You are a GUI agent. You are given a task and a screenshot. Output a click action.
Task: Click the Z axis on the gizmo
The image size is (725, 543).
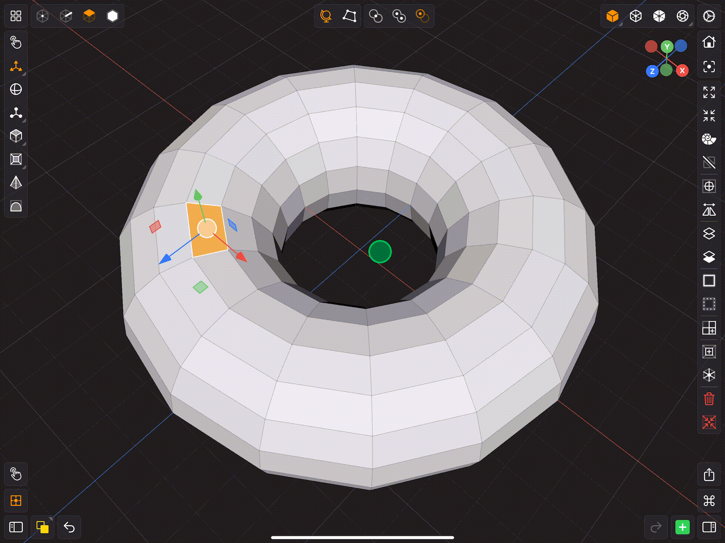coord(652,71)
